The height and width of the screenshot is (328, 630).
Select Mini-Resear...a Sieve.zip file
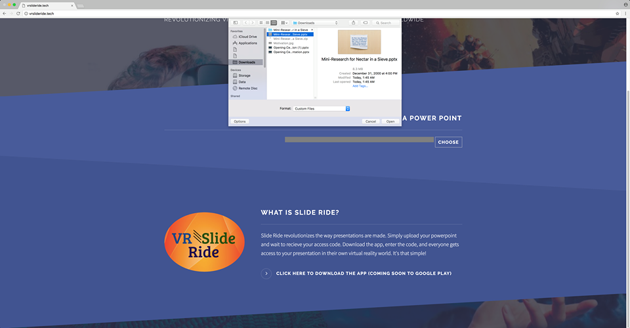click(291, 39)
